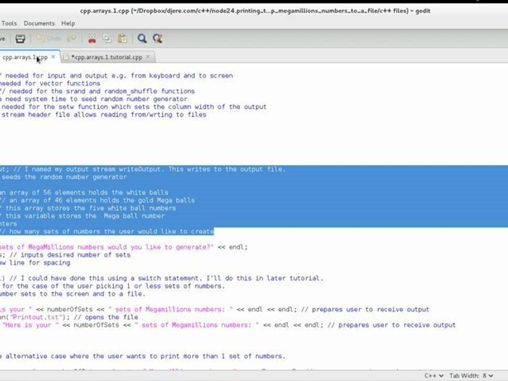
Task: Open the Tab Width: 8 dropdown
Action: pyautogui.click(x=471, y=376)
